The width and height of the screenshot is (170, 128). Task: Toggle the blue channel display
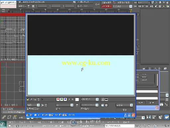pyautogui.click(x=65, y=99)
